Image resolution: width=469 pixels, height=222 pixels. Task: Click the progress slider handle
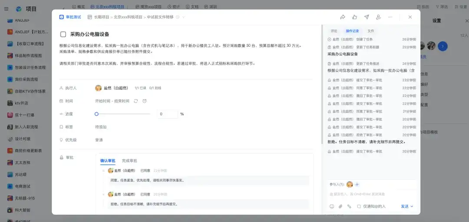96,114
